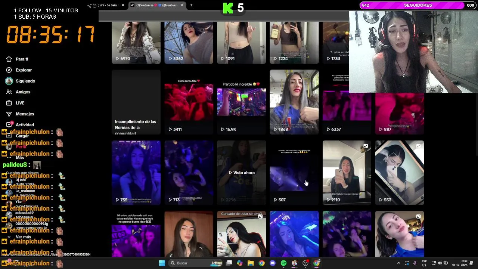
Task: Open the 'Visto ahora' video tile
Action: pos(241,173)
